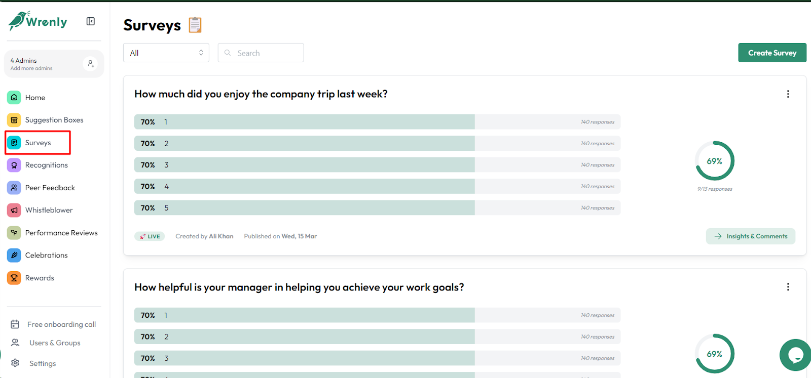Click Add more admins link
This screenshot has width=811, height=378.
pos(31,68)
